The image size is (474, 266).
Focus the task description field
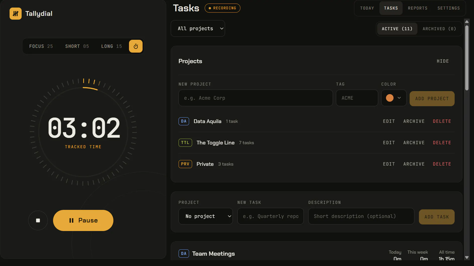pos(361,216)
